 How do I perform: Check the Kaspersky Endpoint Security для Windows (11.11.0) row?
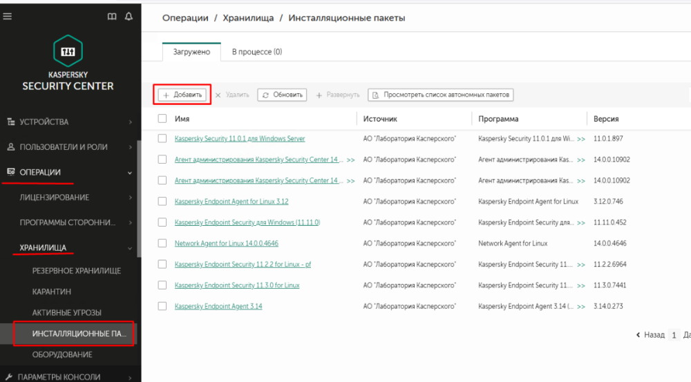(x=162, y=222)
